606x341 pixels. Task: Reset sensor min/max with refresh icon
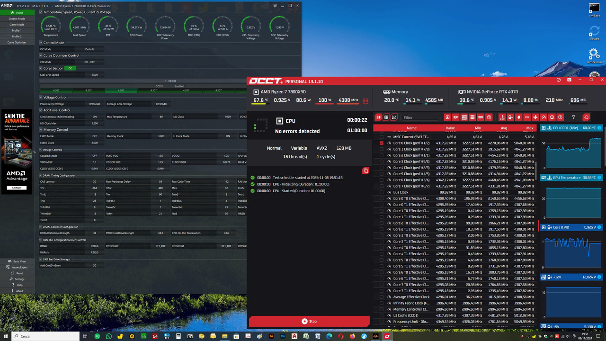coord(586,117)
